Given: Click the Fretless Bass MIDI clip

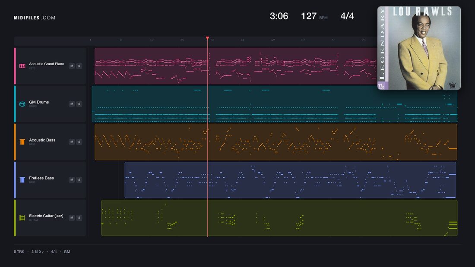Looking at the screenshot, I should pyautogui.click(x=290, y=180).
